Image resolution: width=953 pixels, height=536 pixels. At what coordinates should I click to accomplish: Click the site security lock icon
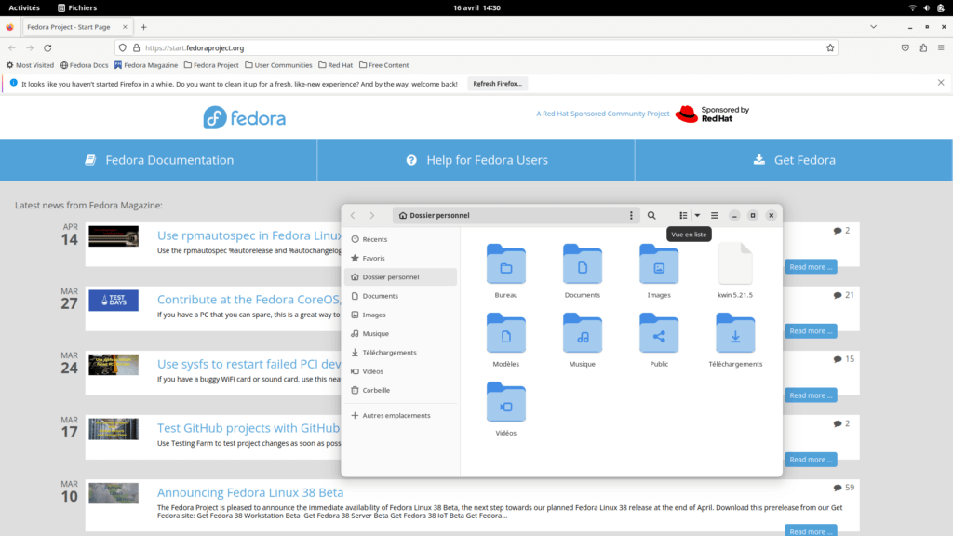tap(136, 47)
